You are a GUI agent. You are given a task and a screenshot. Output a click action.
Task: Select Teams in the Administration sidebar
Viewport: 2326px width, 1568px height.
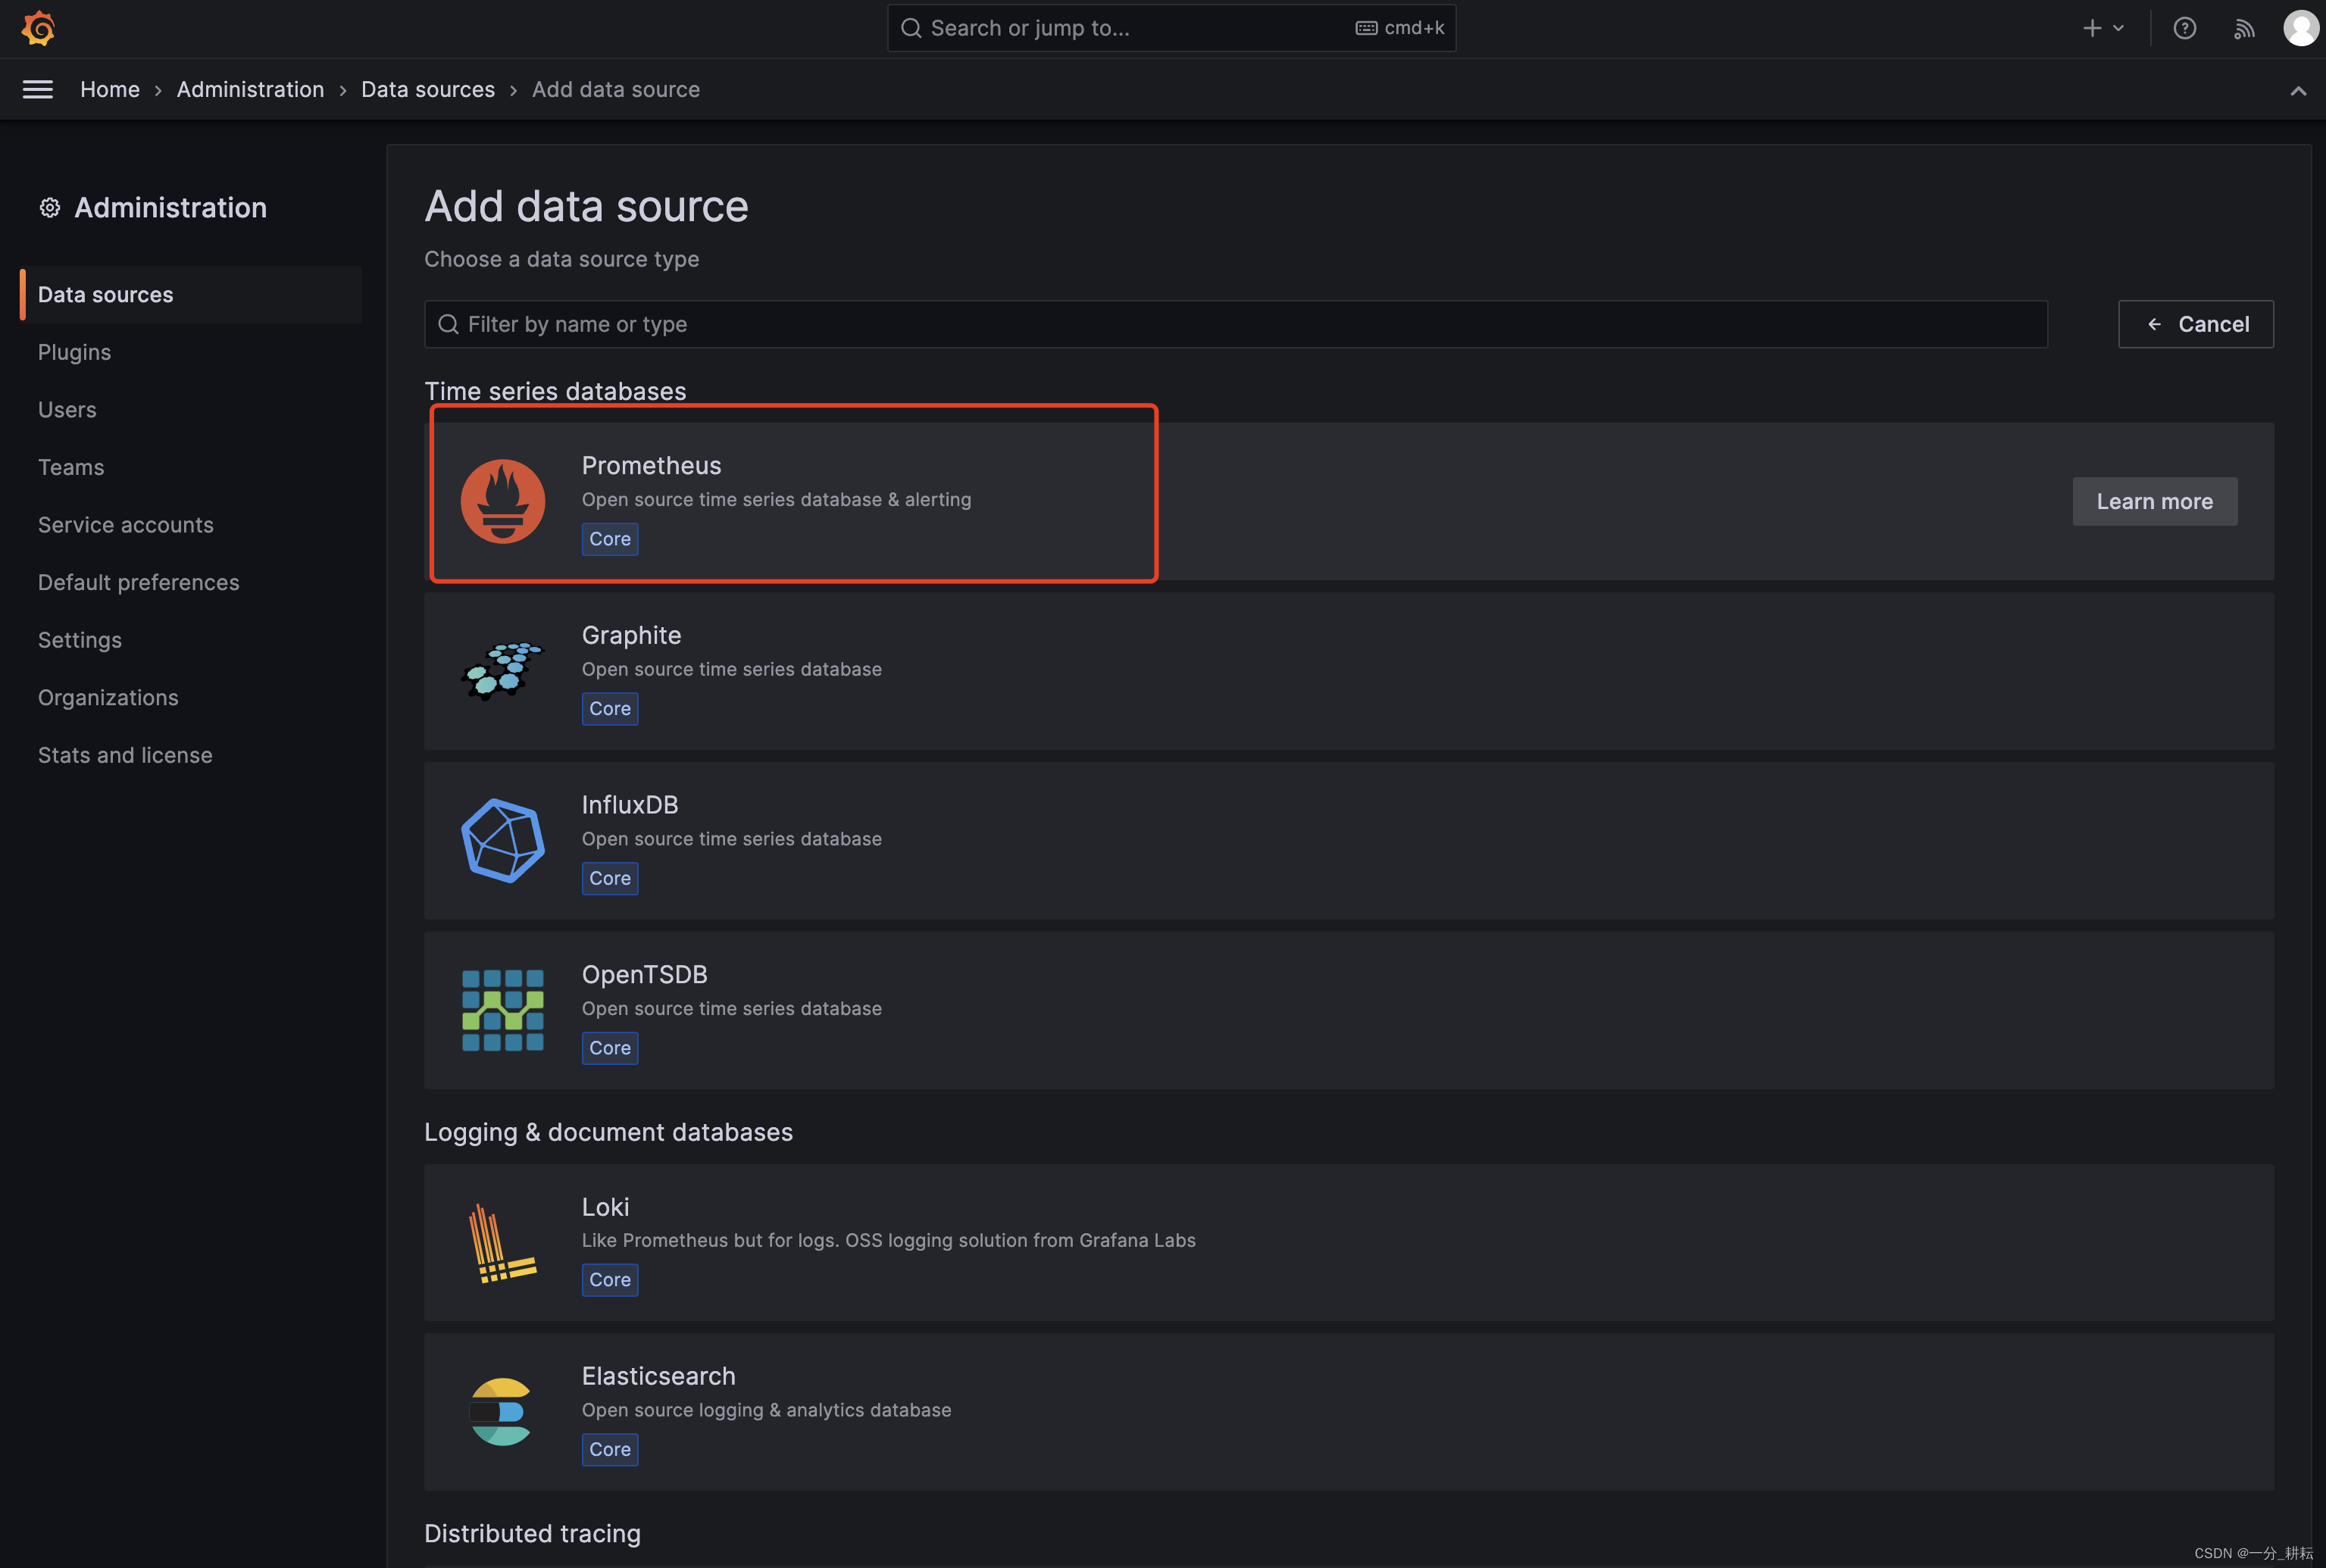(71, 466)
